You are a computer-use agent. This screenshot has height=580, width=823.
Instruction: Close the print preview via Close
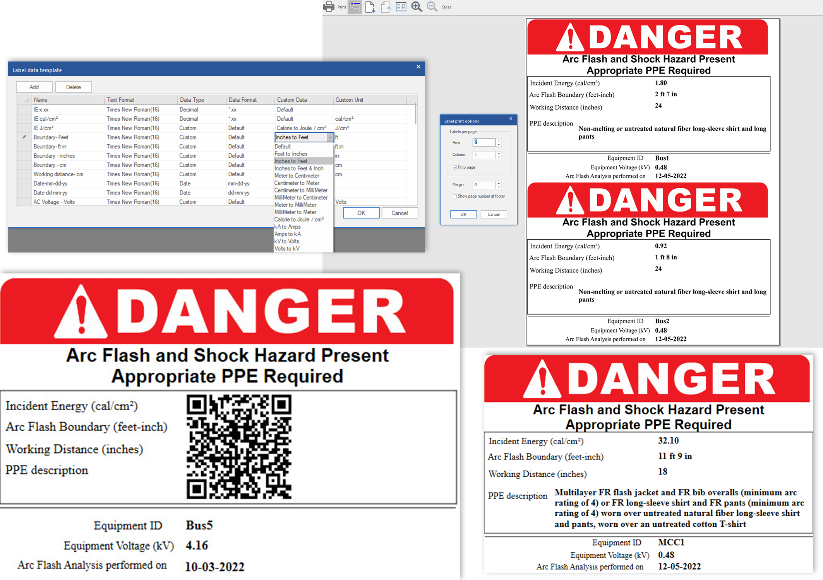446,7
